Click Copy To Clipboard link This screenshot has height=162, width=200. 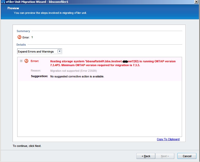pyautogui.click(x=168, y=139)
